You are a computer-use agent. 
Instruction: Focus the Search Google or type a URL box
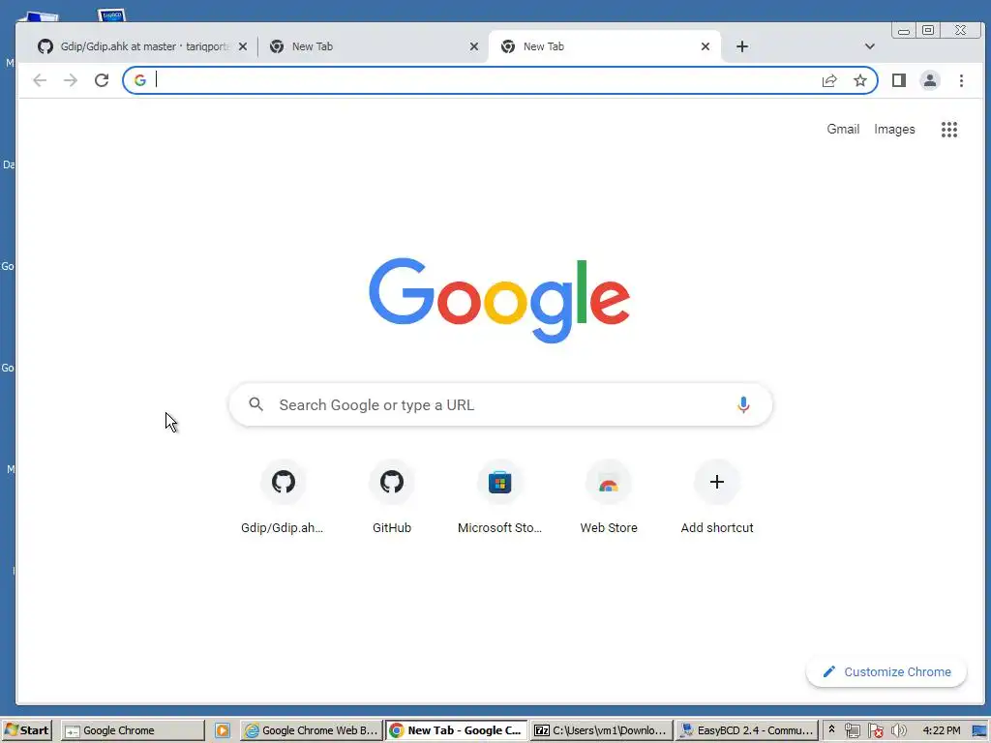click(x=500, y=404)
